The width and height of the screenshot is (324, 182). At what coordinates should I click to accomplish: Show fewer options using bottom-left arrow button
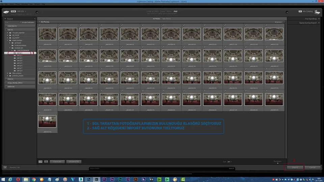[x=5, y=168]
